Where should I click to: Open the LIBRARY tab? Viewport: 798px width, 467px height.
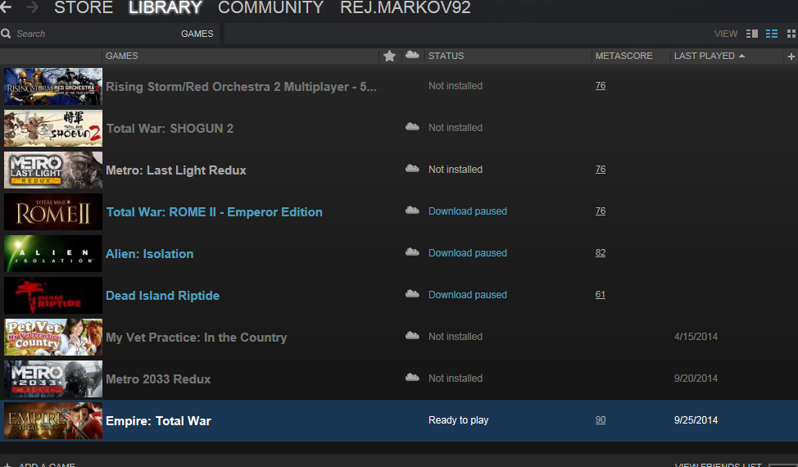pyautogui.click(x=165, y=7)
